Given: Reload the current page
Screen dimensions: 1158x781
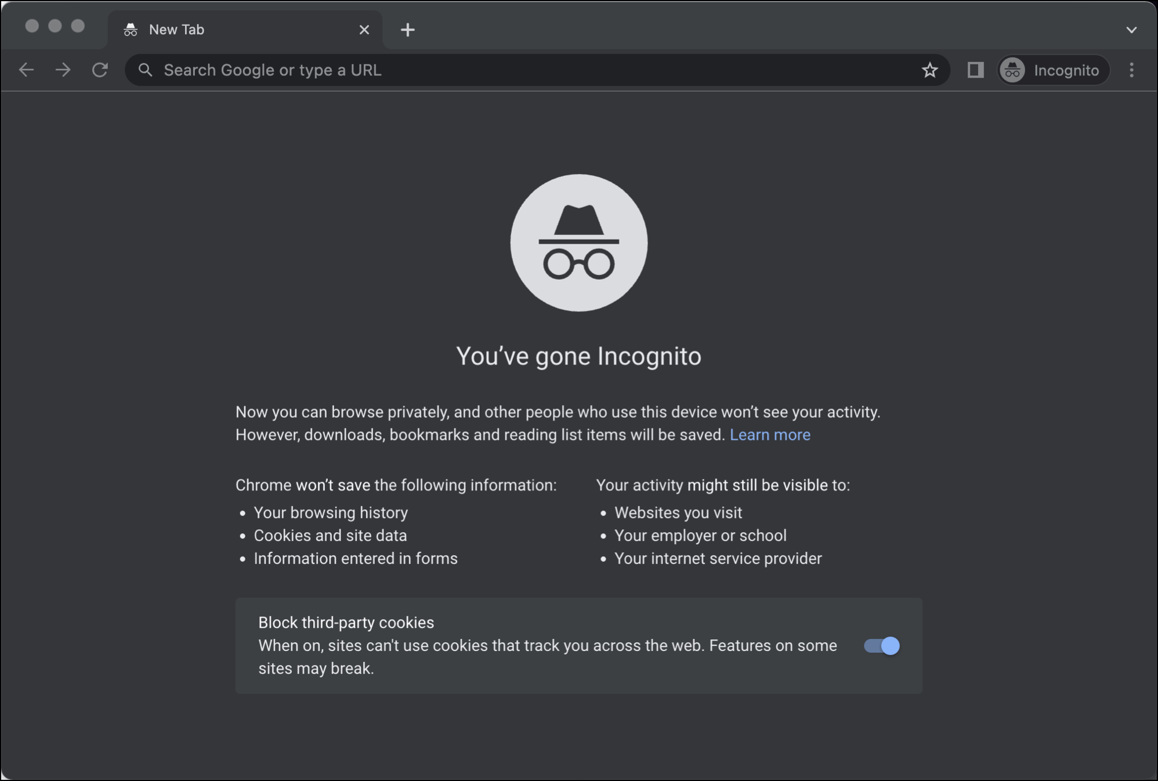Looking at the screenshot, I should (x=100, y=70).
